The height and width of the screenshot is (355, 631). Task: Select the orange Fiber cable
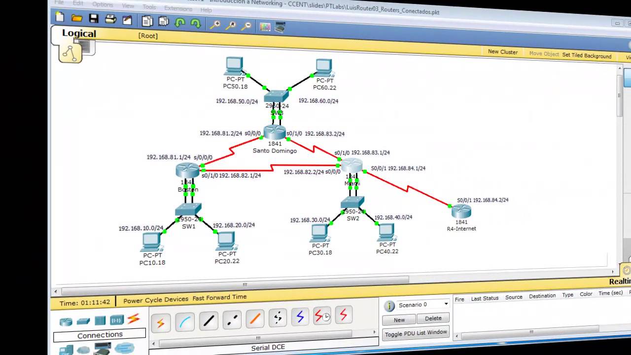point(255,319)
